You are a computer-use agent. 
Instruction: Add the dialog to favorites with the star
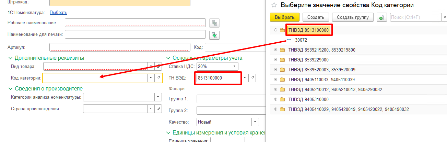(274, 5)
